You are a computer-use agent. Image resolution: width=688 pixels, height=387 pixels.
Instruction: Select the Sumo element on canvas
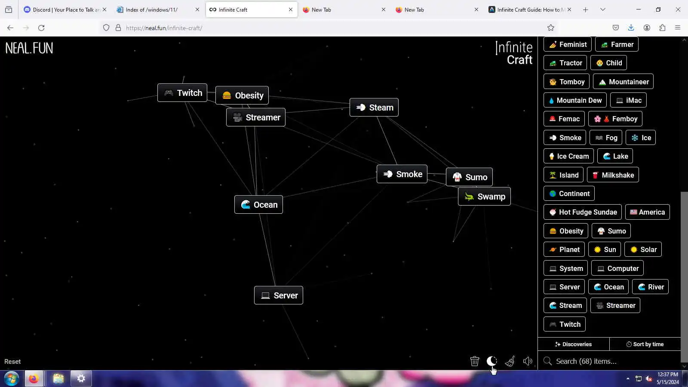tap(469, 177)
